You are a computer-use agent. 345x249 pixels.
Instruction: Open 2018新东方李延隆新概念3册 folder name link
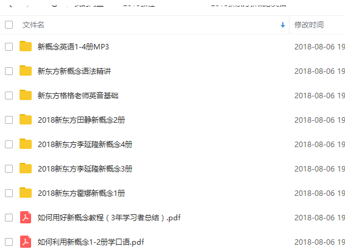pyautogui.click(x=85, y=169)
